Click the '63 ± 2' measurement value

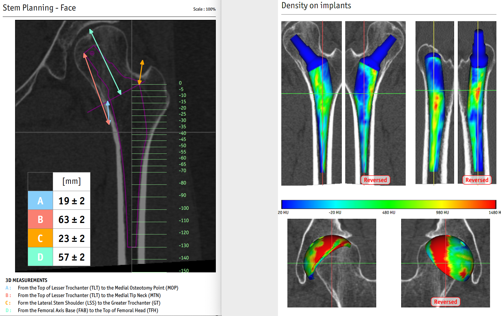tap(71, 219)
